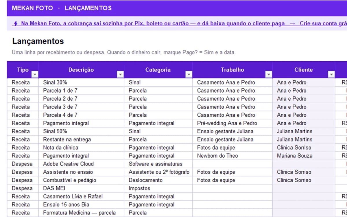Click the Cliente column header
347x217 pixels.
[x=303, y=70]
